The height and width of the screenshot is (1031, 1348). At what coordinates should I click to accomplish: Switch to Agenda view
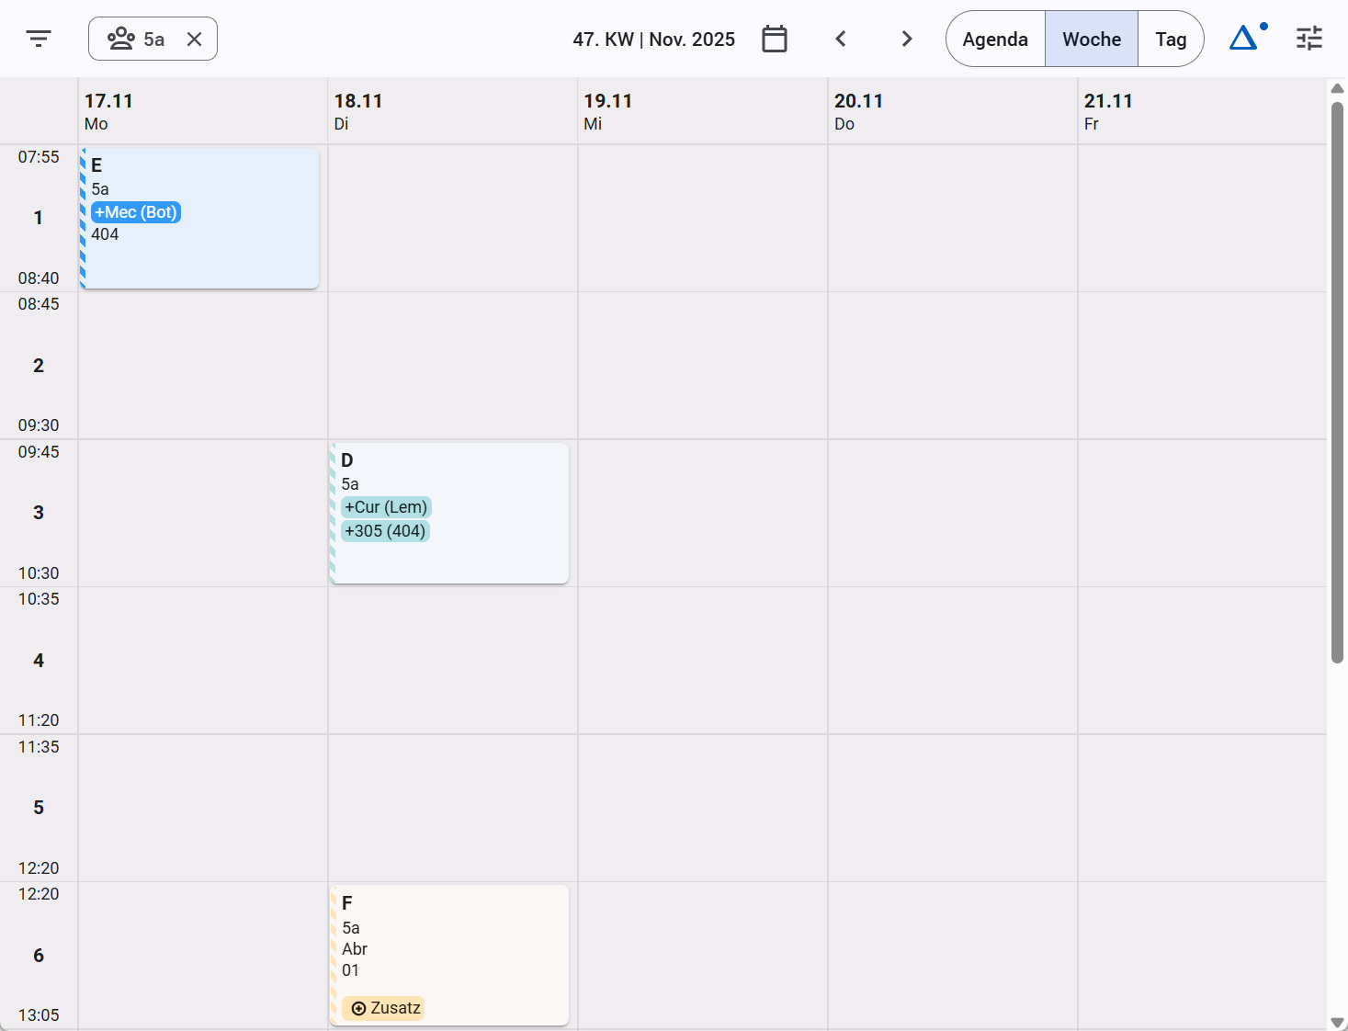[x=995, y=39]
